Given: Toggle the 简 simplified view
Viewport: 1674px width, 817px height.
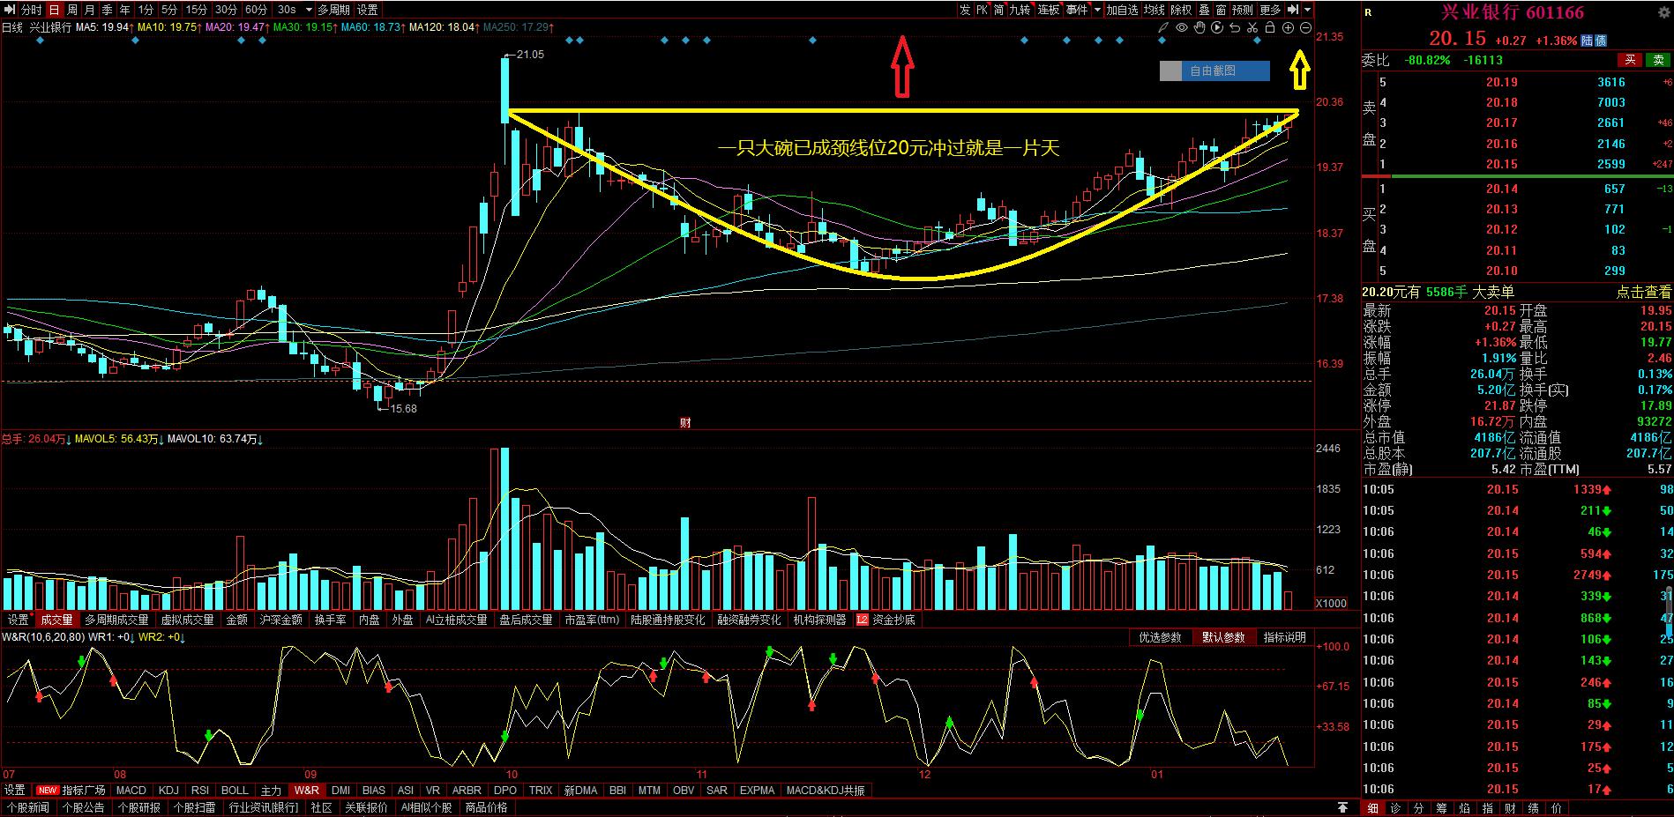Looking at the screenshot, I should click(x=998, y=10).
